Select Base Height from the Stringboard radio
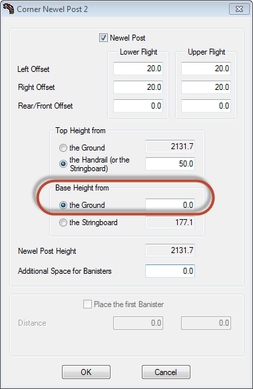This screenshot has height=389, width=253. pyautogui.click(x=63, y=222)
